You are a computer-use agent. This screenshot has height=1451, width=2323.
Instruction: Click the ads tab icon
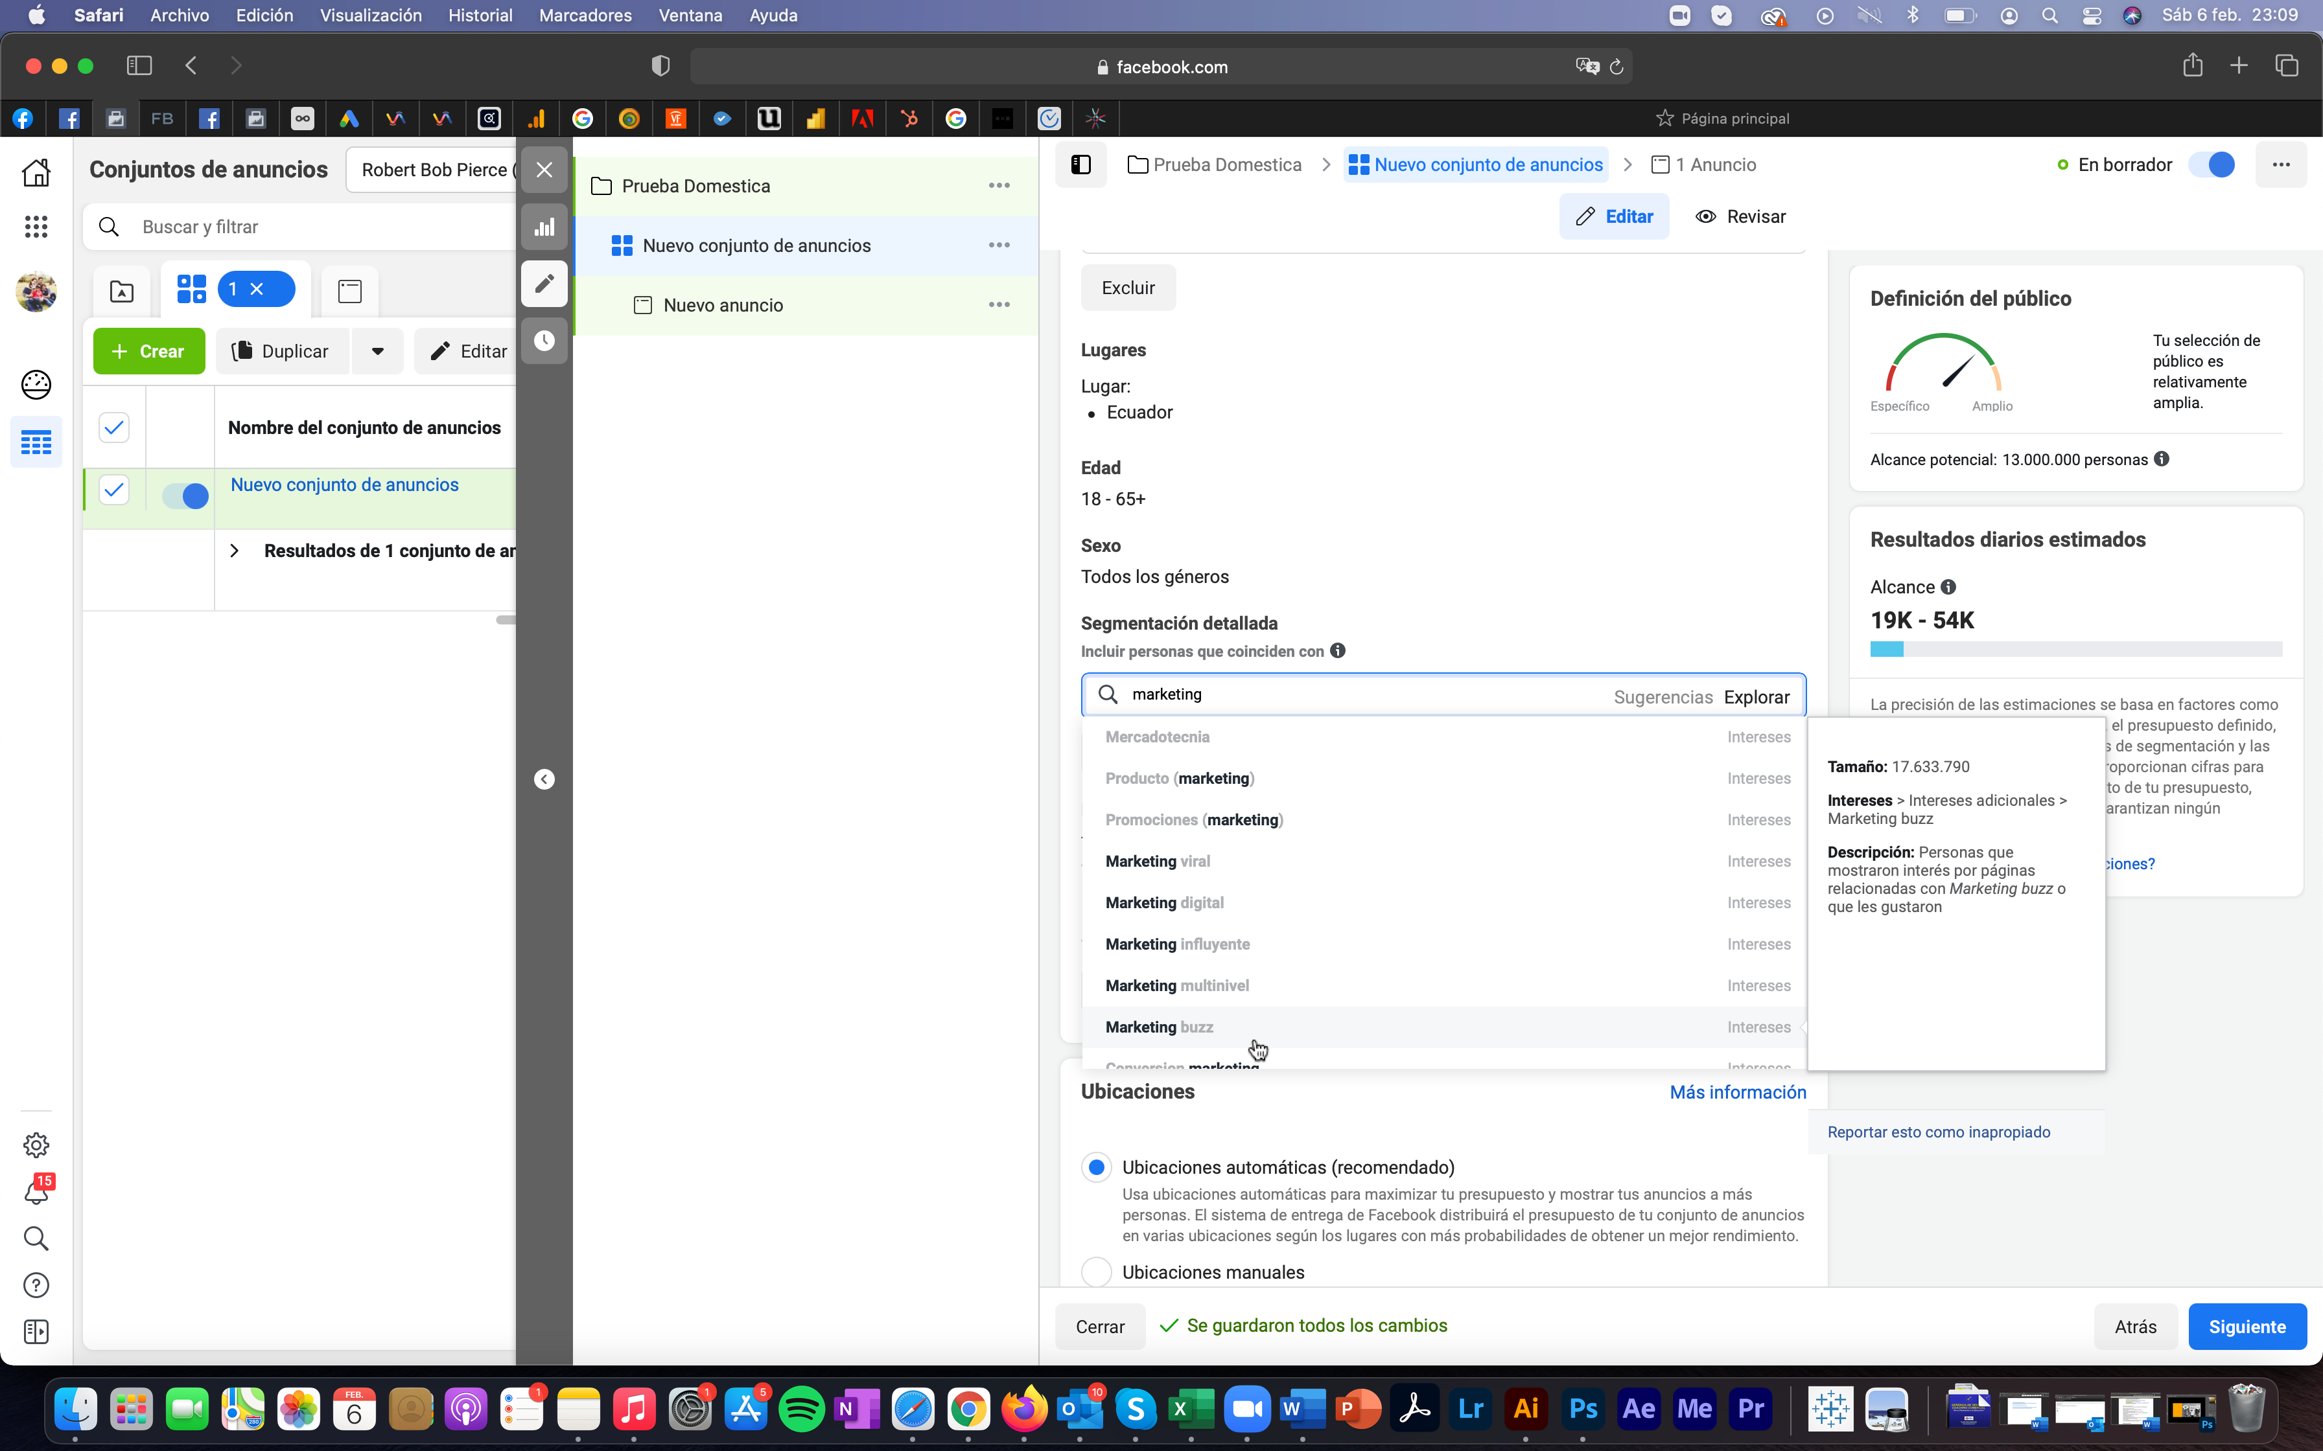351,291
